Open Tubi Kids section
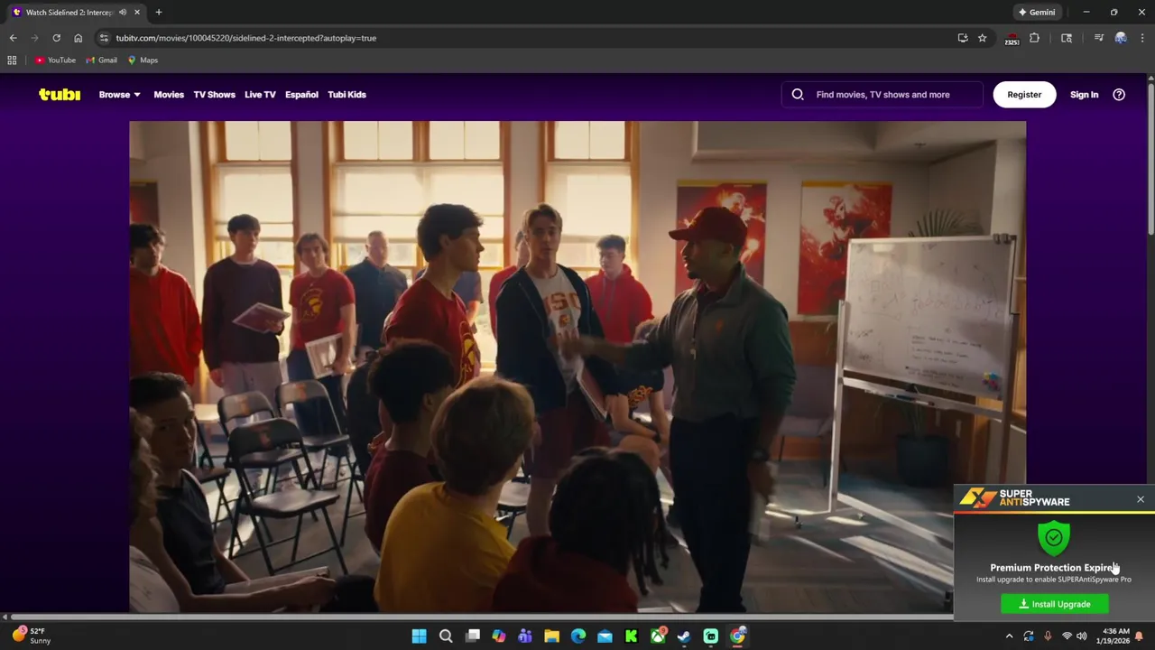Image resolution: width=1155 pixels, height=650 pixels. coord(346,94)
